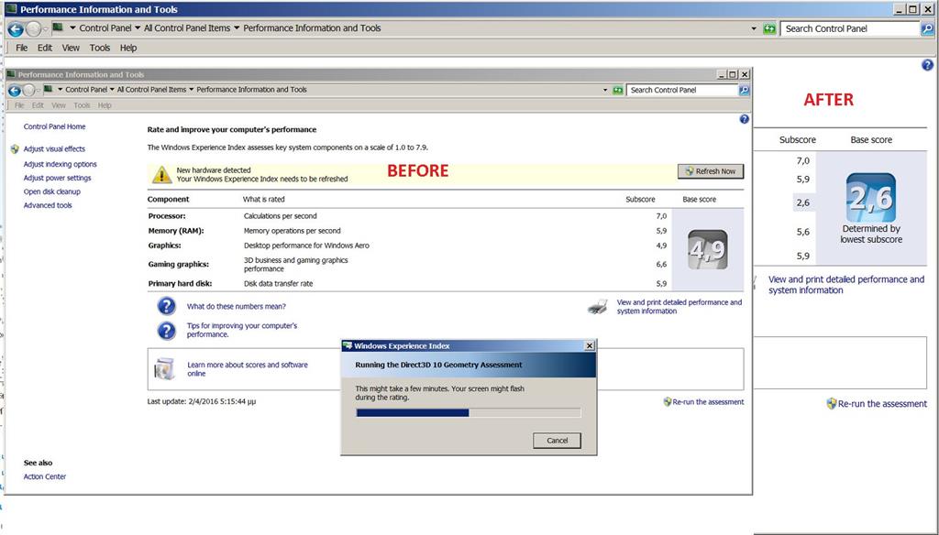Open Adjust visual effects link
This screenshot has width=939, height=535.
[54, 149]
